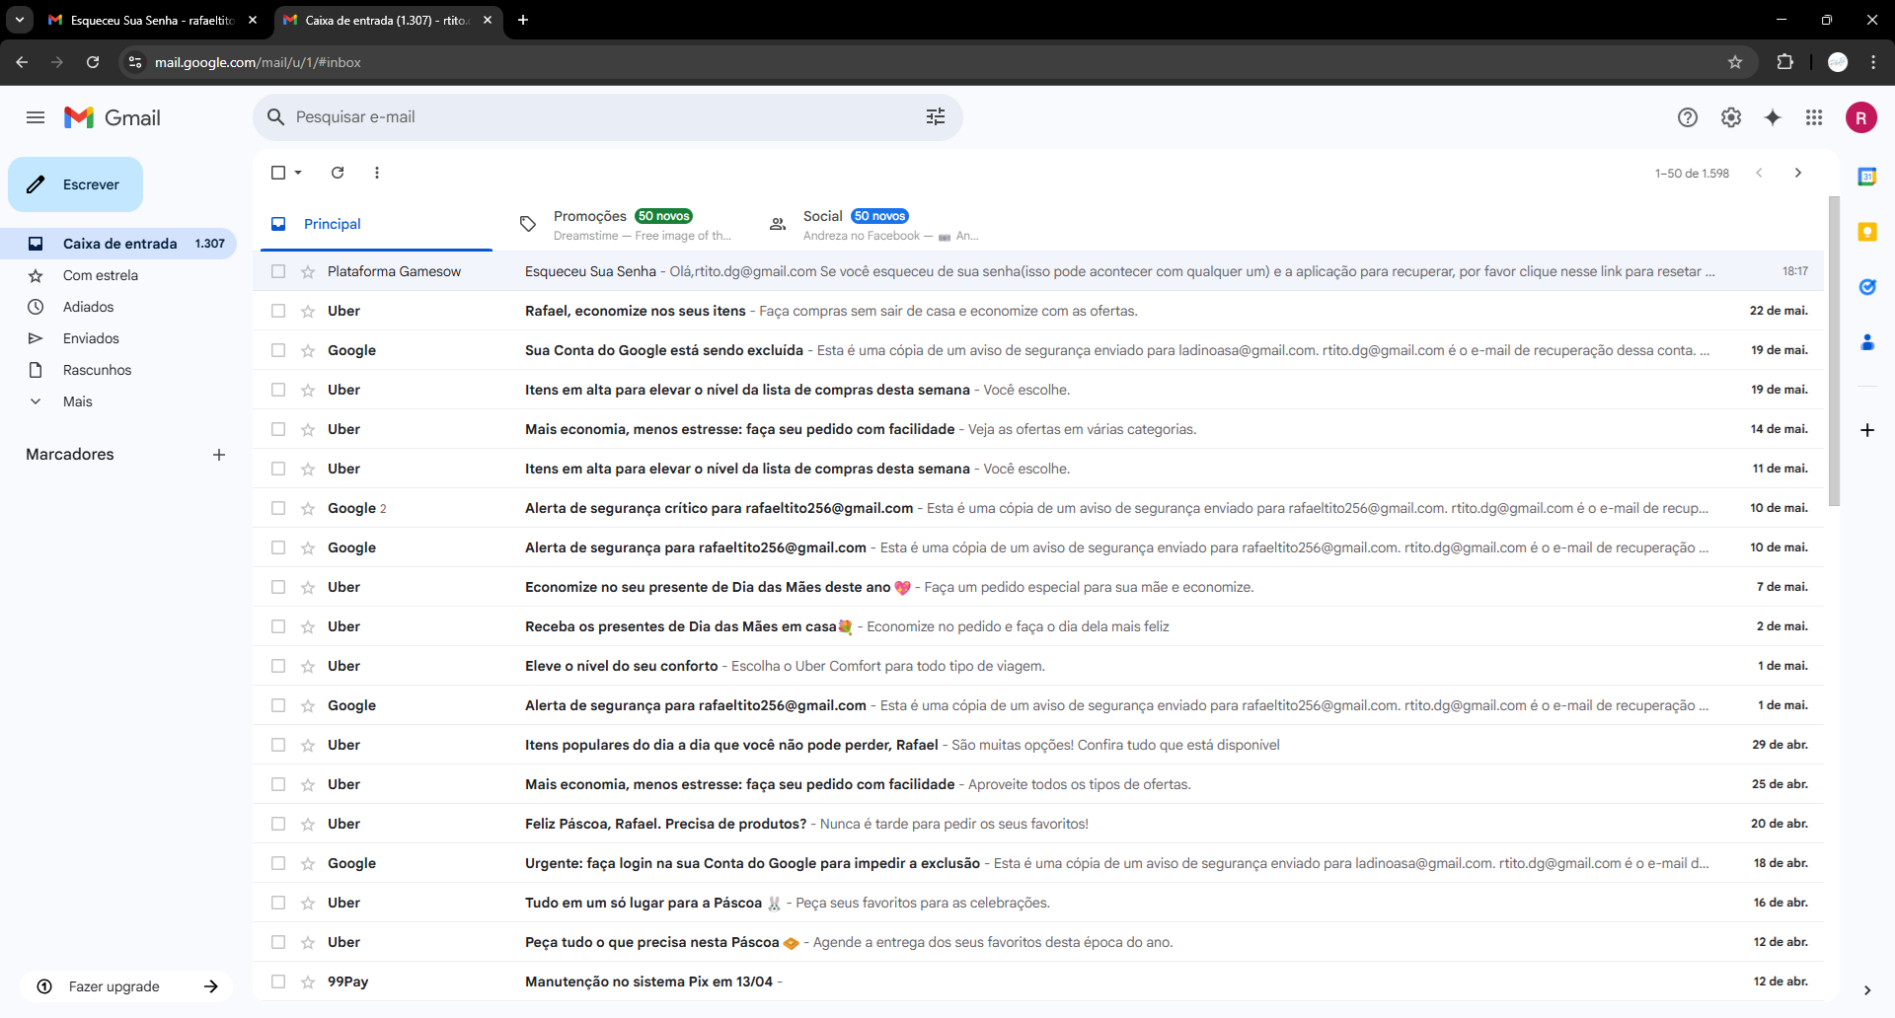Check the Sua Conta do Google está sendo excluída email
The height and width of the screenshot is (1018, 1895).
point(278,350)
